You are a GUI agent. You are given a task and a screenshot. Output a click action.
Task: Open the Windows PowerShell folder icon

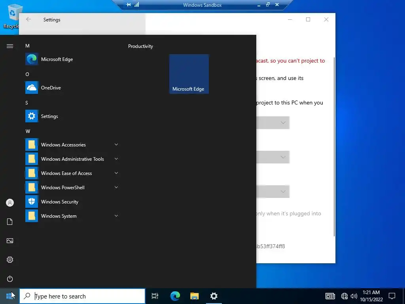coord(32,187)
